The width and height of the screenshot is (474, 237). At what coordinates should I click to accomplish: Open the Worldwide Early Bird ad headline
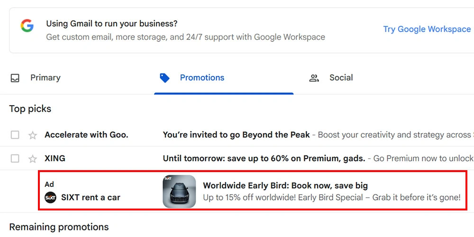tap(285, 186)
